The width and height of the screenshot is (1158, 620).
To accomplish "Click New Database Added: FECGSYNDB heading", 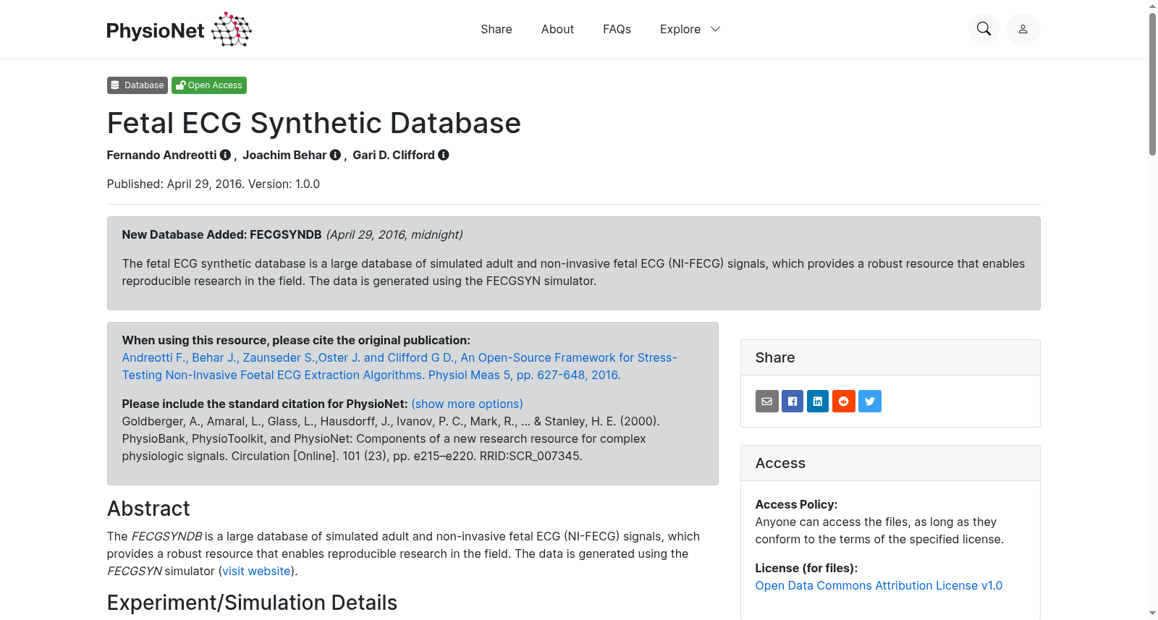I will point(221,234).
